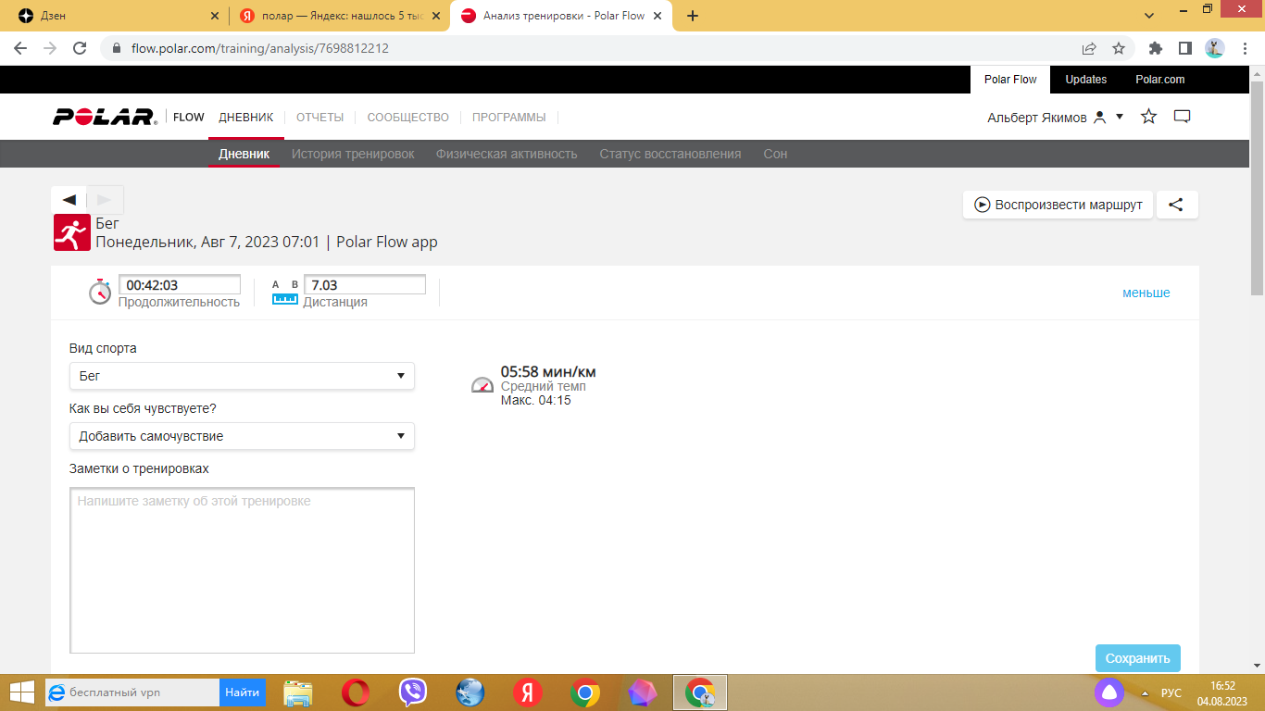Open the browser extensions puzzle icon
Screen dimensions: 1265x711
click(1155, 48)
